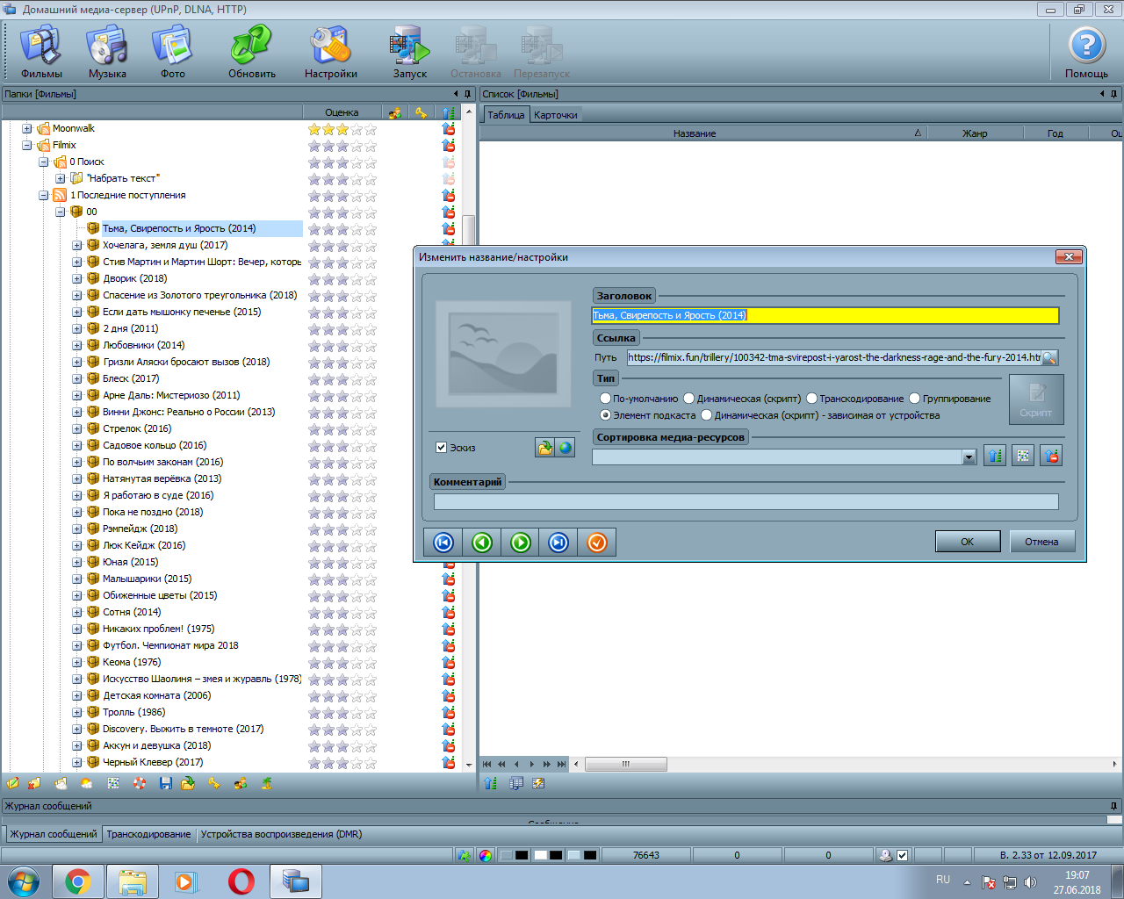Start the server with Запуск
This screenshot has height=899, width=1124.
409,51
